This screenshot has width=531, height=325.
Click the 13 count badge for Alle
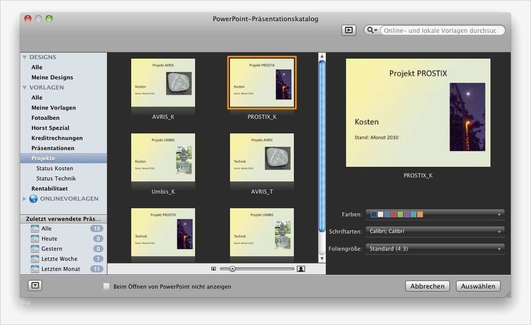click(x=97, y=228)
